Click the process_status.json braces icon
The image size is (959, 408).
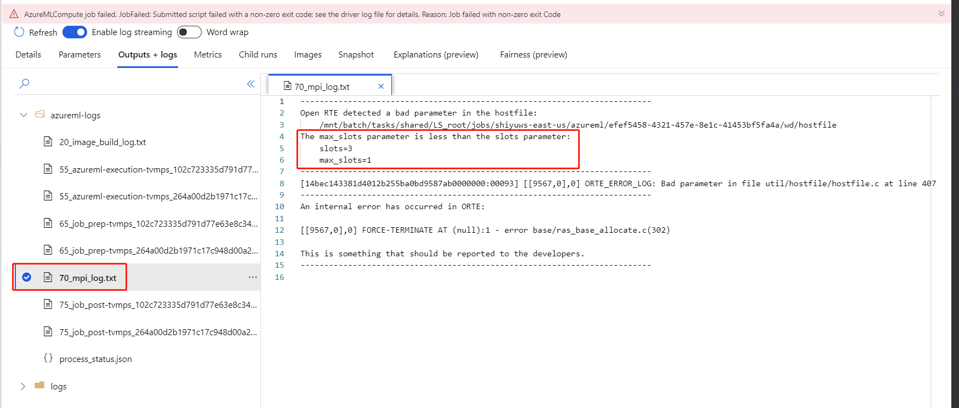(48, 358)
